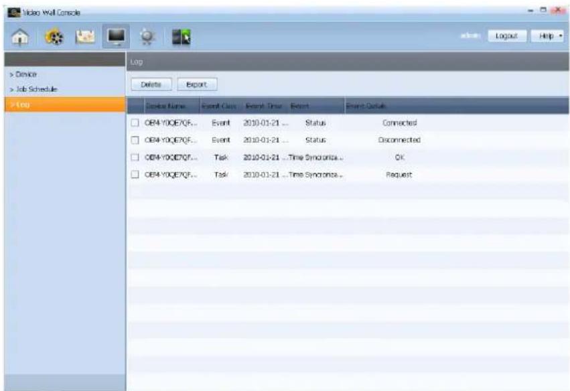Click the Logout button

pyautogui.click(x=506, y=35)
